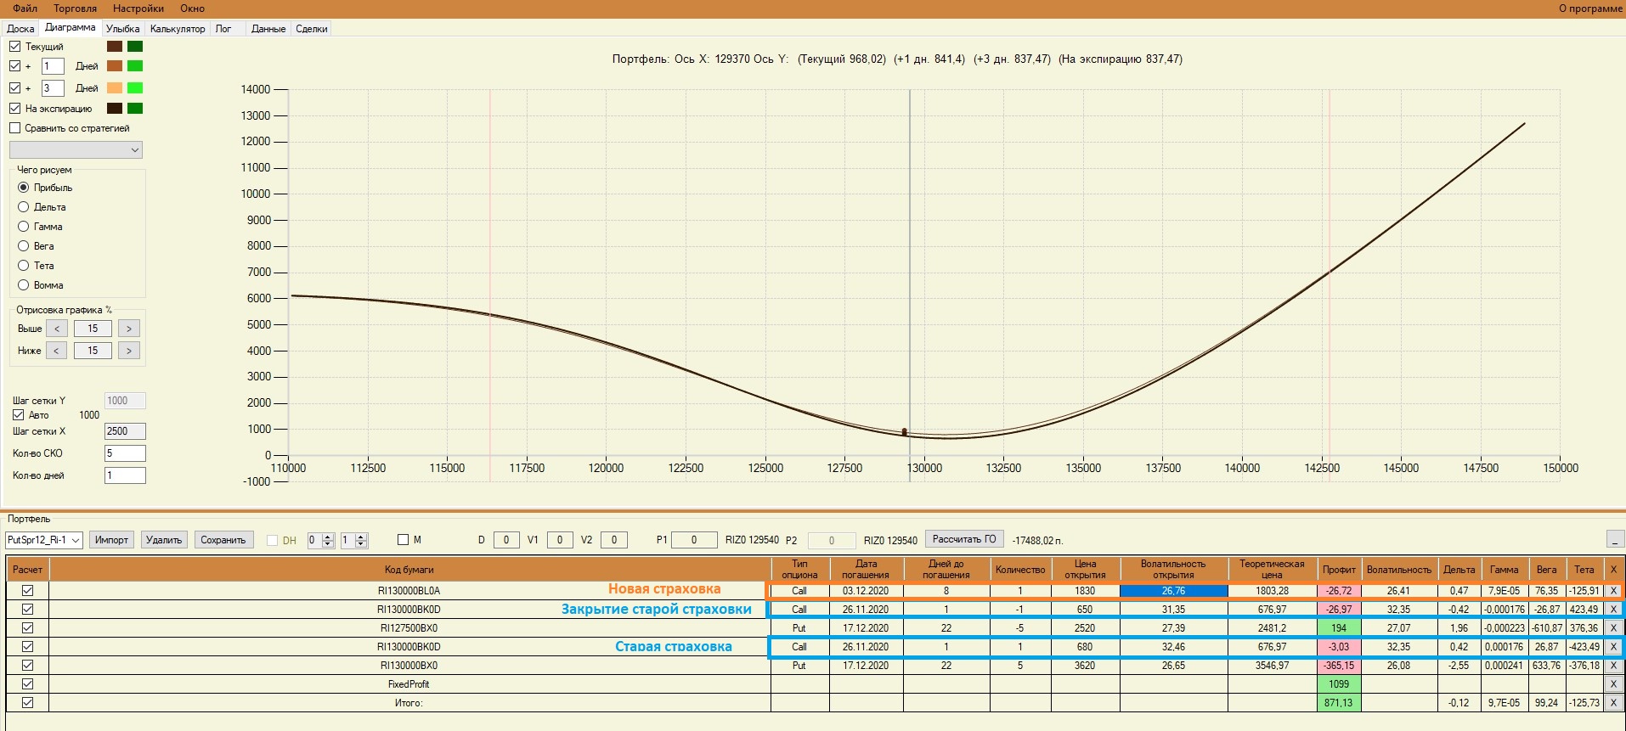
Task: Edit the 'Кол-во СКО' field
Action: tap(125, 453)
